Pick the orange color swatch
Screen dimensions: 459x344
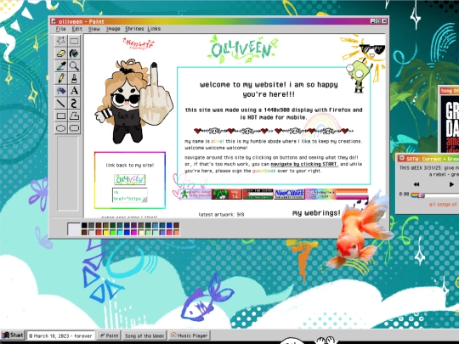(177, 232)
